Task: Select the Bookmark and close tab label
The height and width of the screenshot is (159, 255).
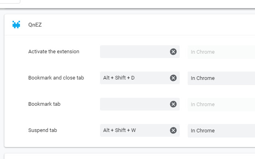Action: (56, 78)
